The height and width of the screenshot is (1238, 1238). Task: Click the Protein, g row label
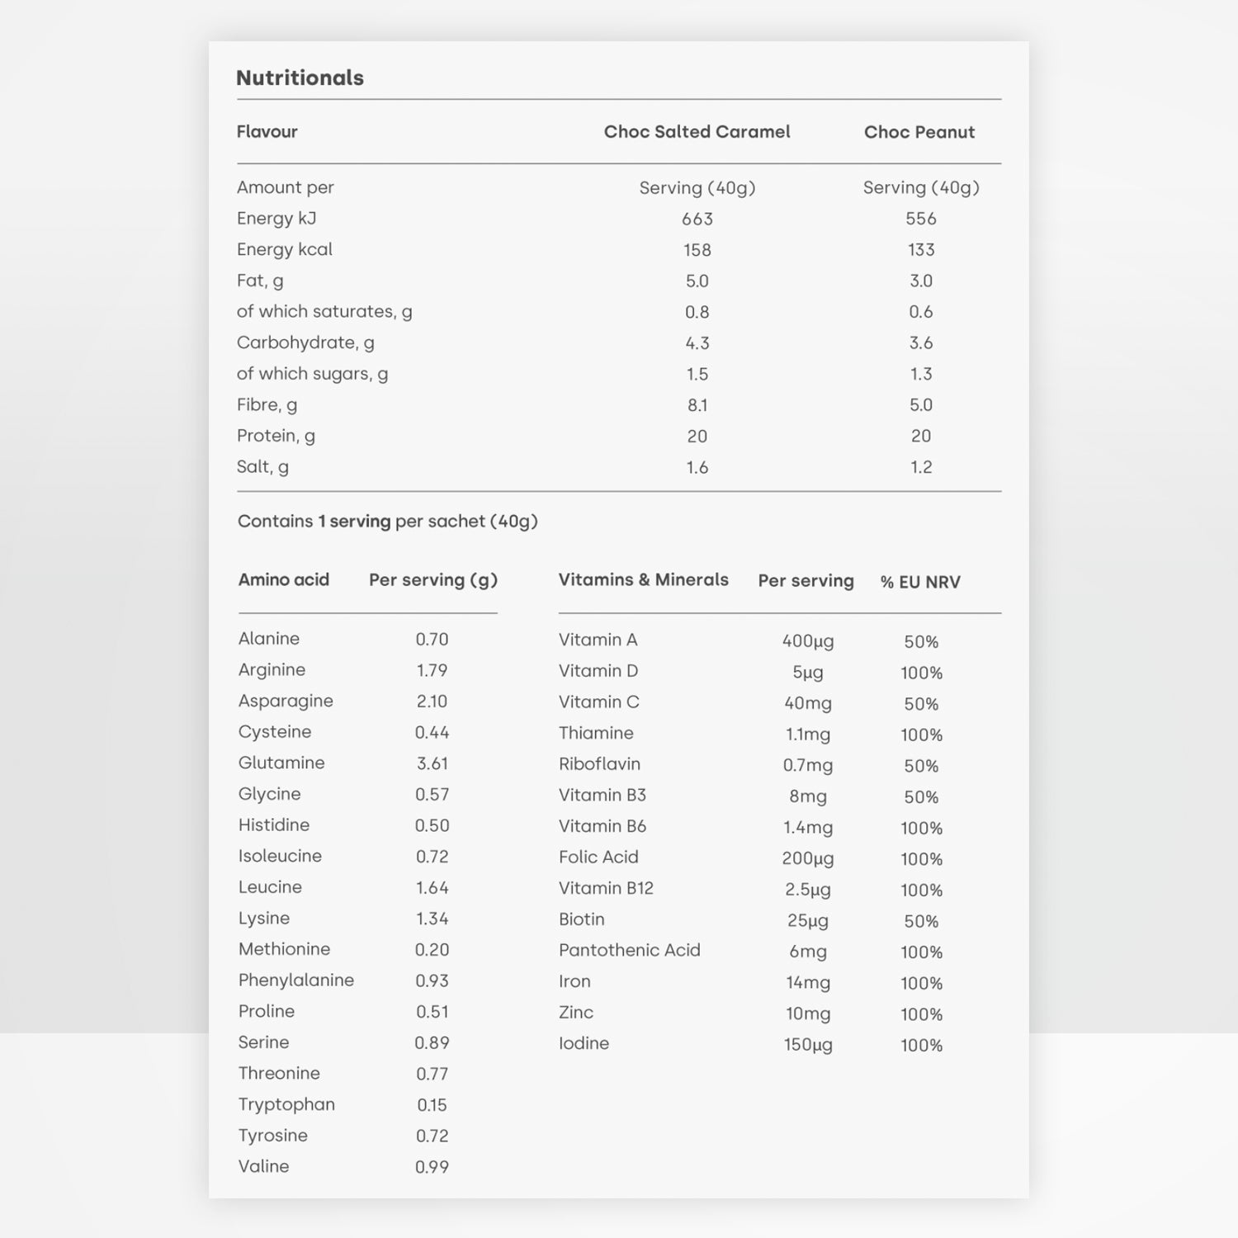click(276, 436)
